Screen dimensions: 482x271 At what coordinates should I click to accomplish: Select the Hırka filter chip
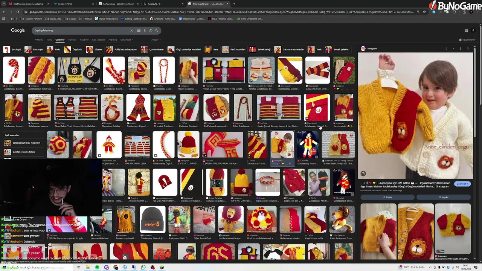point(54,49)
